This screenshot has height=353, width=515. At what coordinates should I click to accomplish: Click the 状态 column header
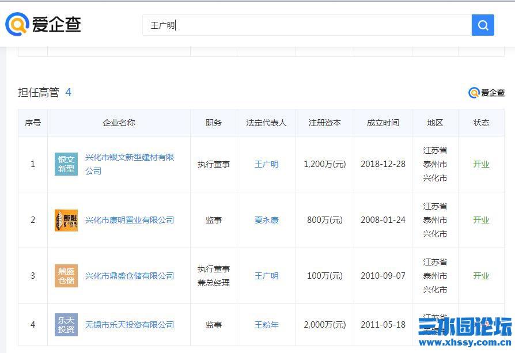coord(481,123)
